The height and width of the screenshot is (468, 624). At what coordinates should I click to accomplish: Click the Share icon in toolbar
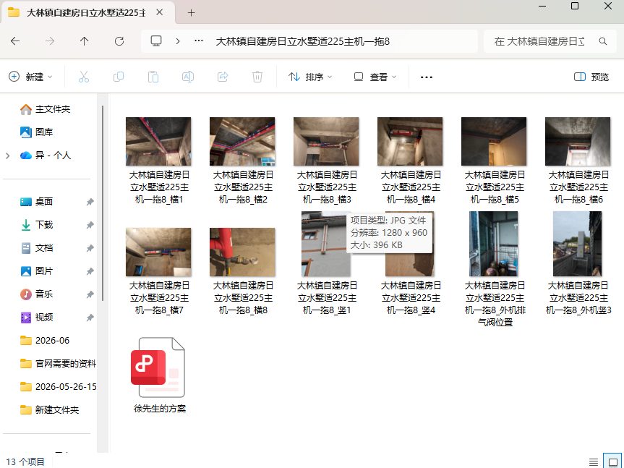223,77
